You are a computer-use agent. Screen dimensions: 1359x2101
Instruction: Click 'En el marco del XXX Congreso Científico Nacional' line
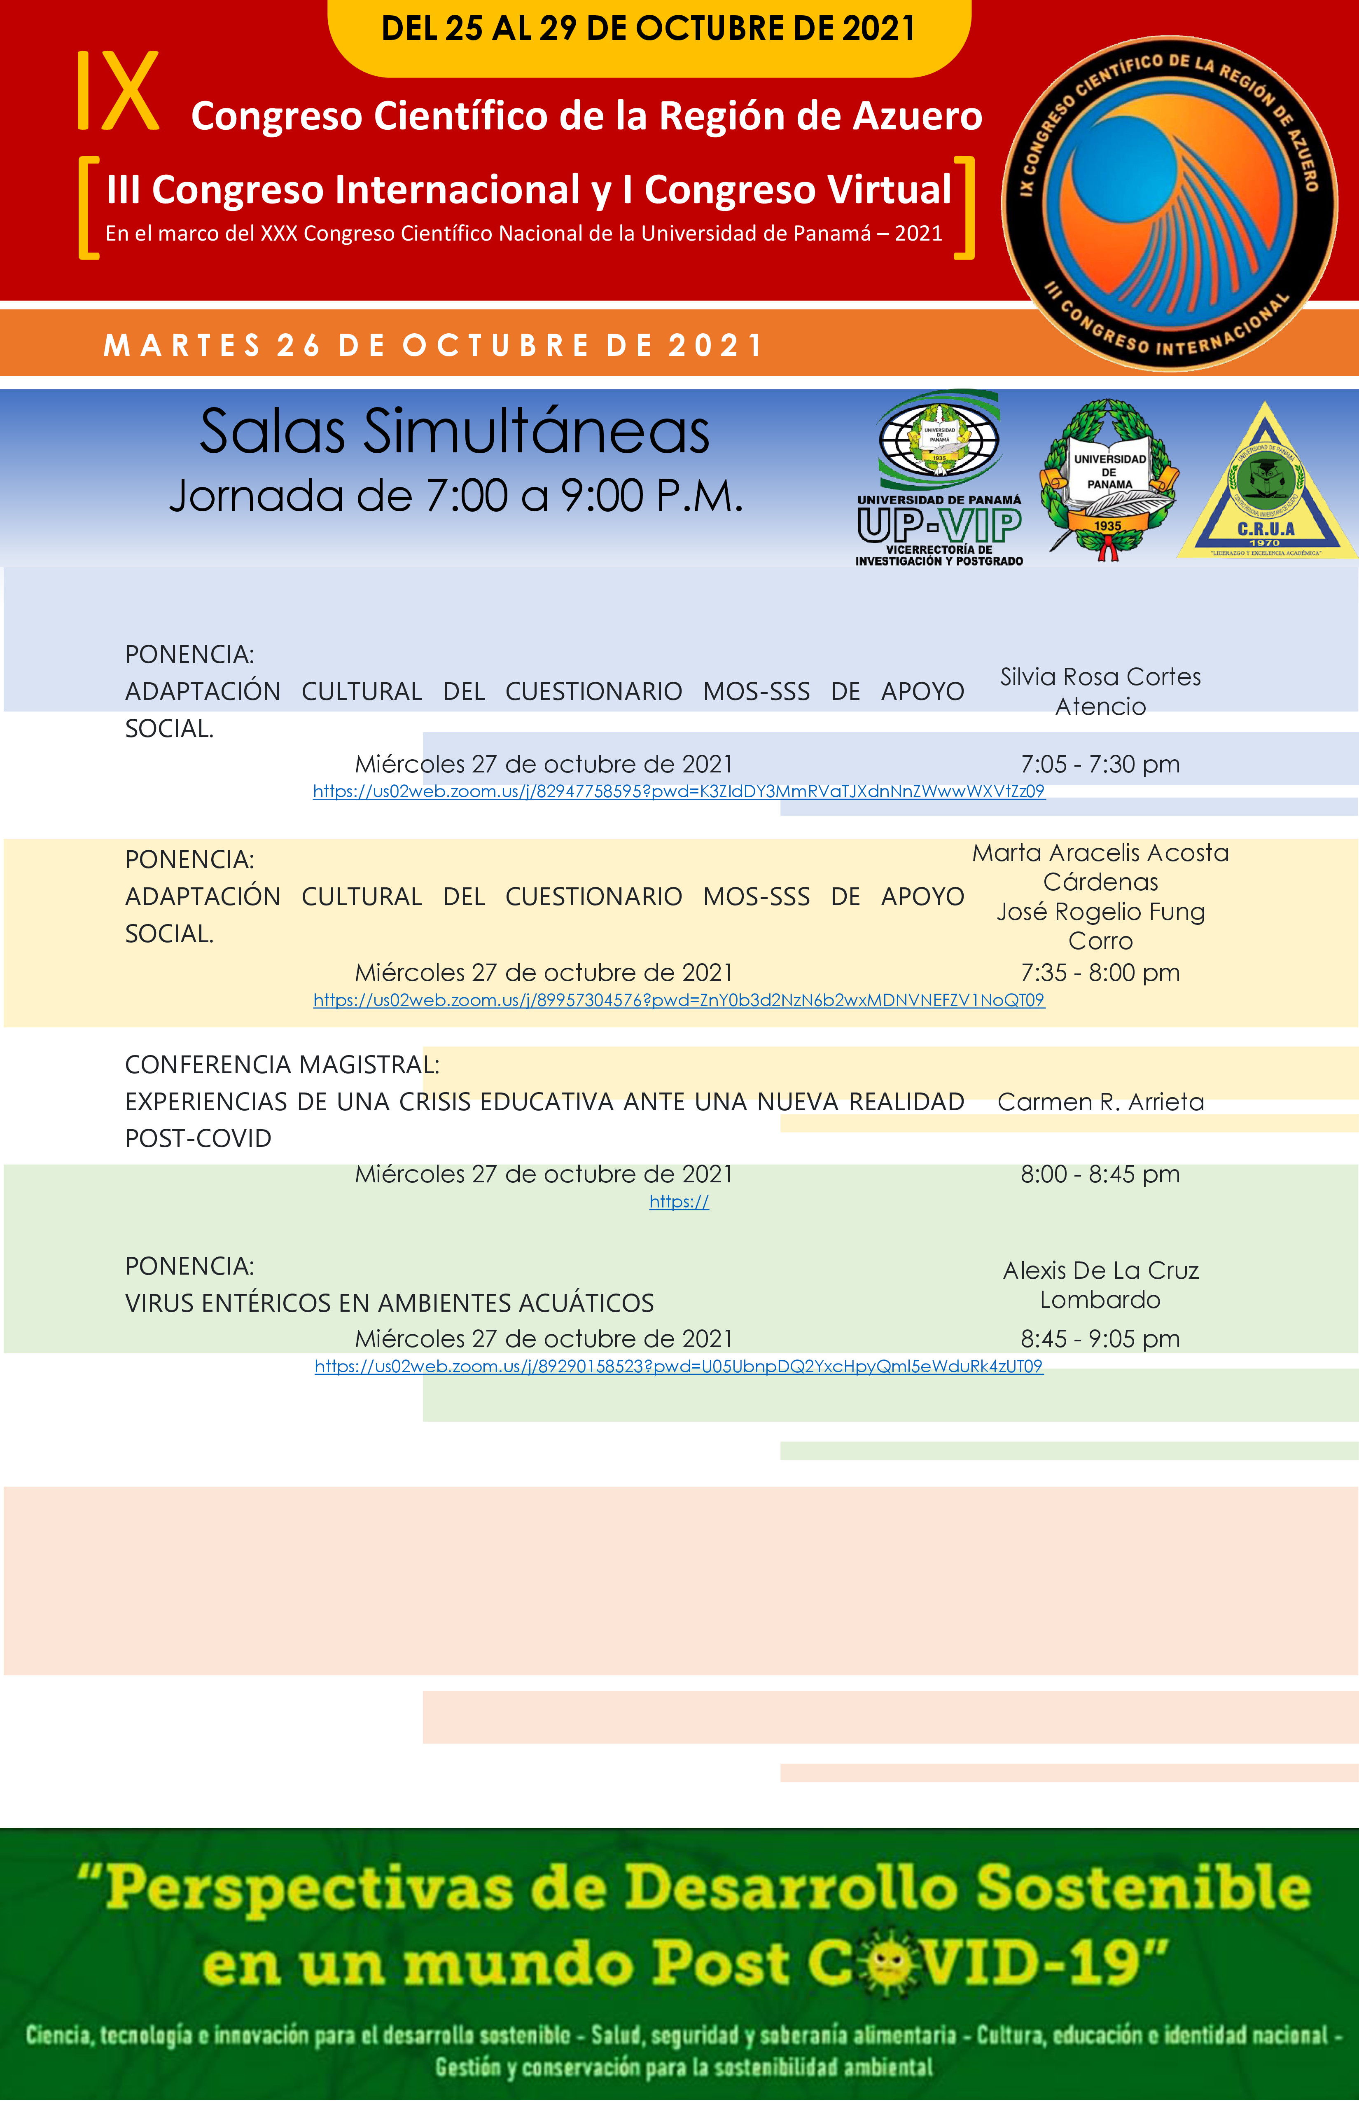coord(524,233)
